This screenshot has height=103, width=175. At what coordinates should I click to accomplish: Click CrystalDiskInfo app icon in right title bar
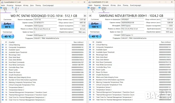89,2
